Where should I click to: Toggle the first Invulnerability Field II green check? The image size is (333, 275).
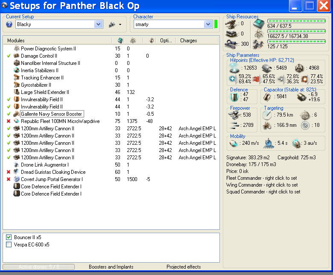coord(9,99)
